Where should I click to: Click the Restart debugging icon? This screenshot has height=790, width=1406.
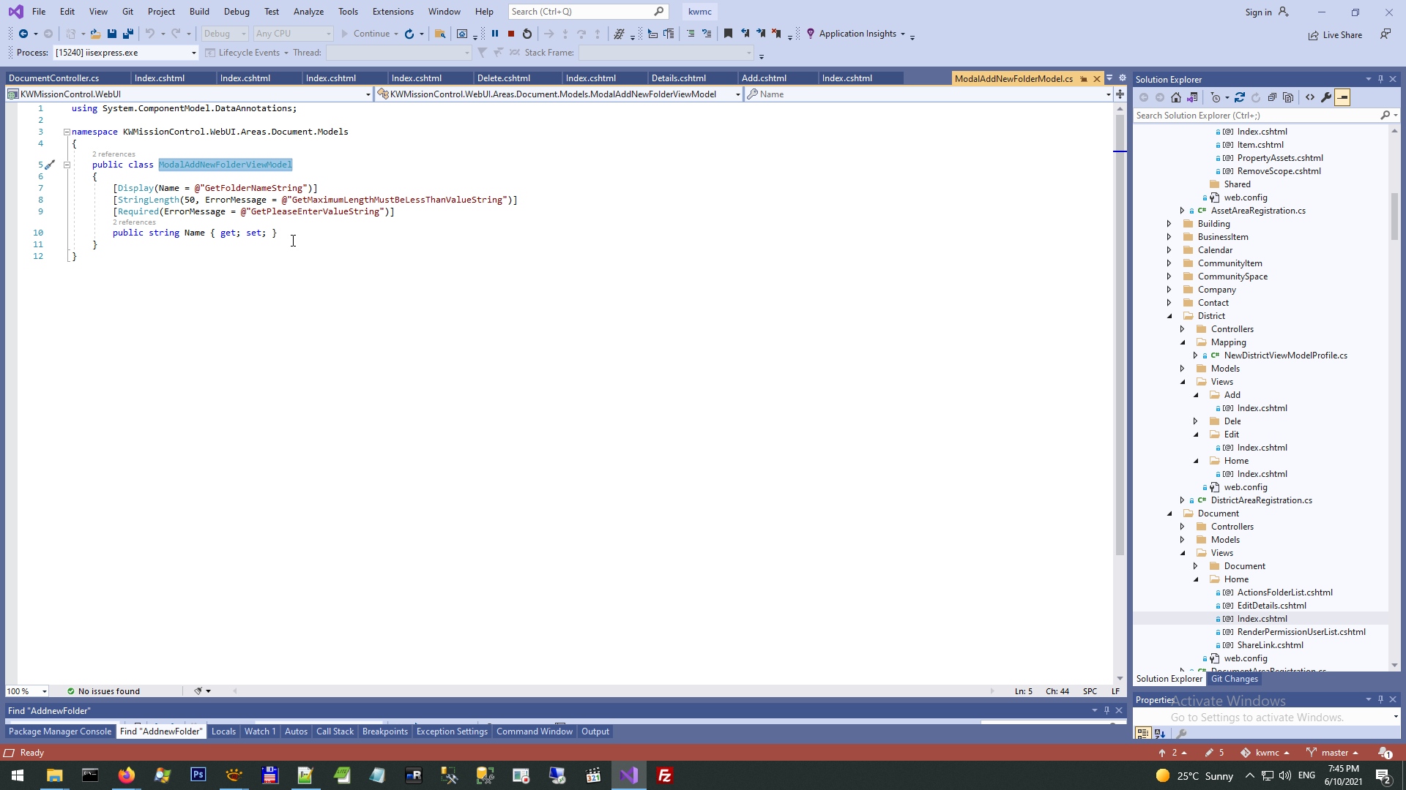527,34
